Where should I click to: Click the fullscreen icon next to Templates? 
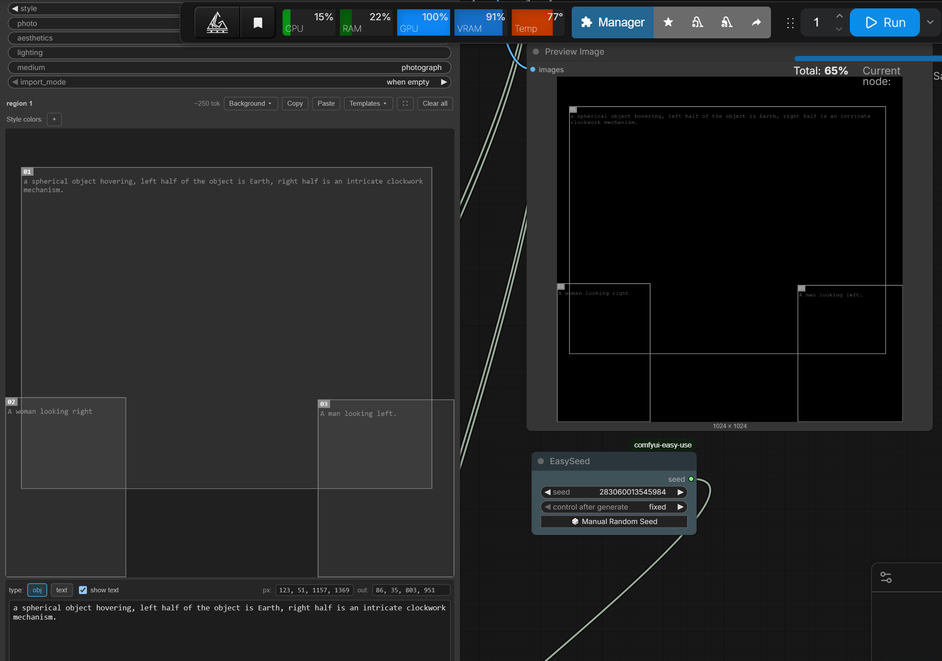405,103
